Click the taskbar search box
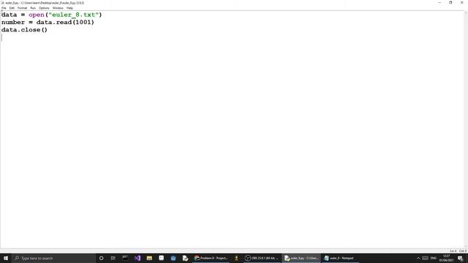Image resolution: width=468 pixels, height=263 pixels. [x=53, y=258]
